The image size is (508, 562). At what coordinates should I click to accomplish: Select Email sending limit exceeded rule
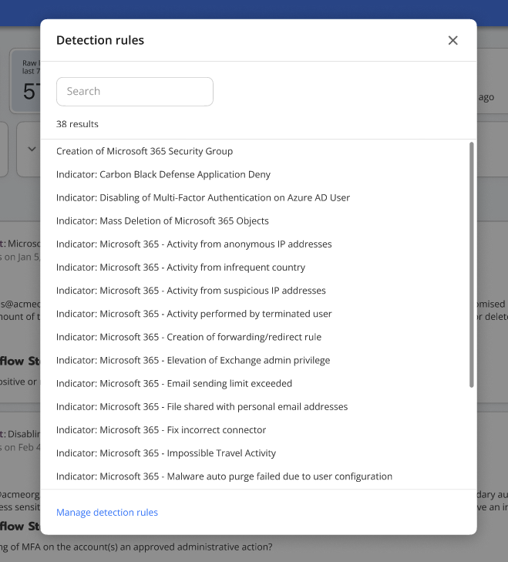click(x=174, y=383)
